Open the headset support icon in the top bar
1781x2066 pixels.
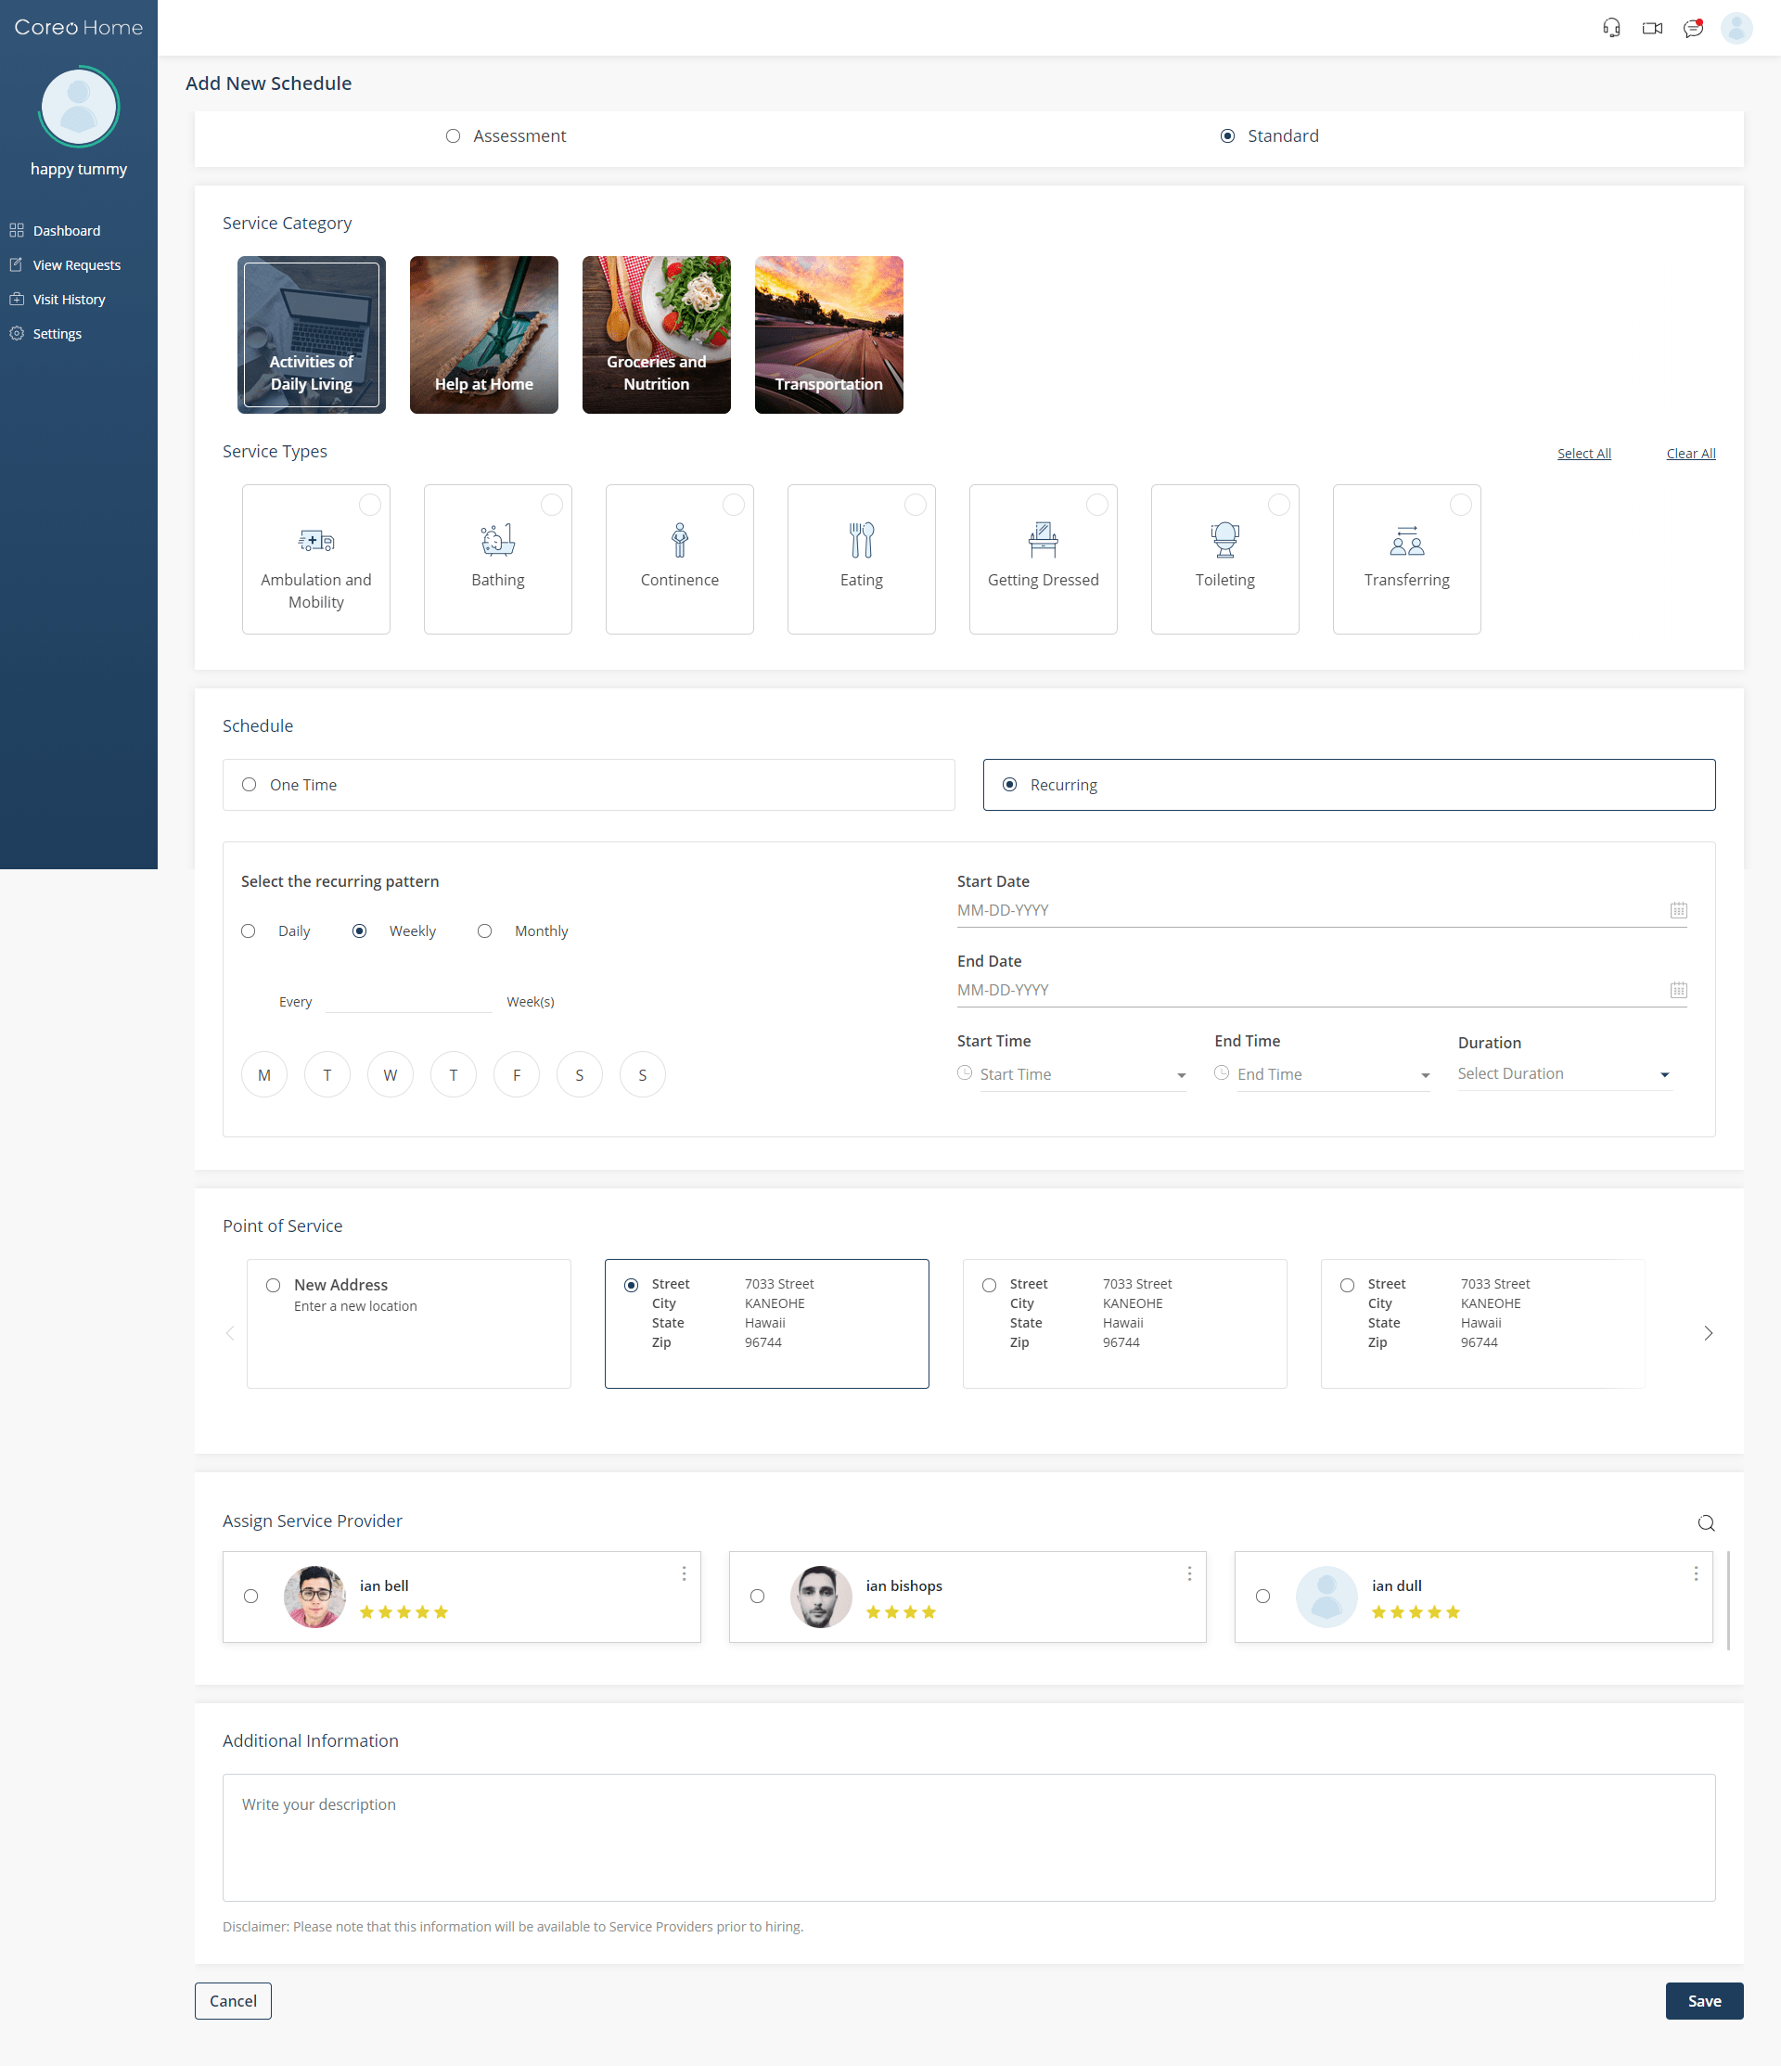pyautogui.click(x=1610, y=27)
